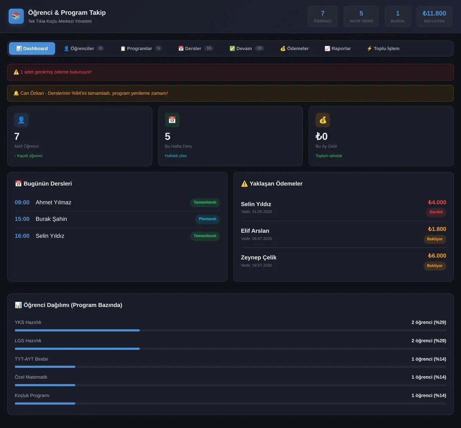Screen dimensions: 461x428
Task: Click the Aktif Öğrenci person icon
Action: pyautogui.click(x=21, y=120)
